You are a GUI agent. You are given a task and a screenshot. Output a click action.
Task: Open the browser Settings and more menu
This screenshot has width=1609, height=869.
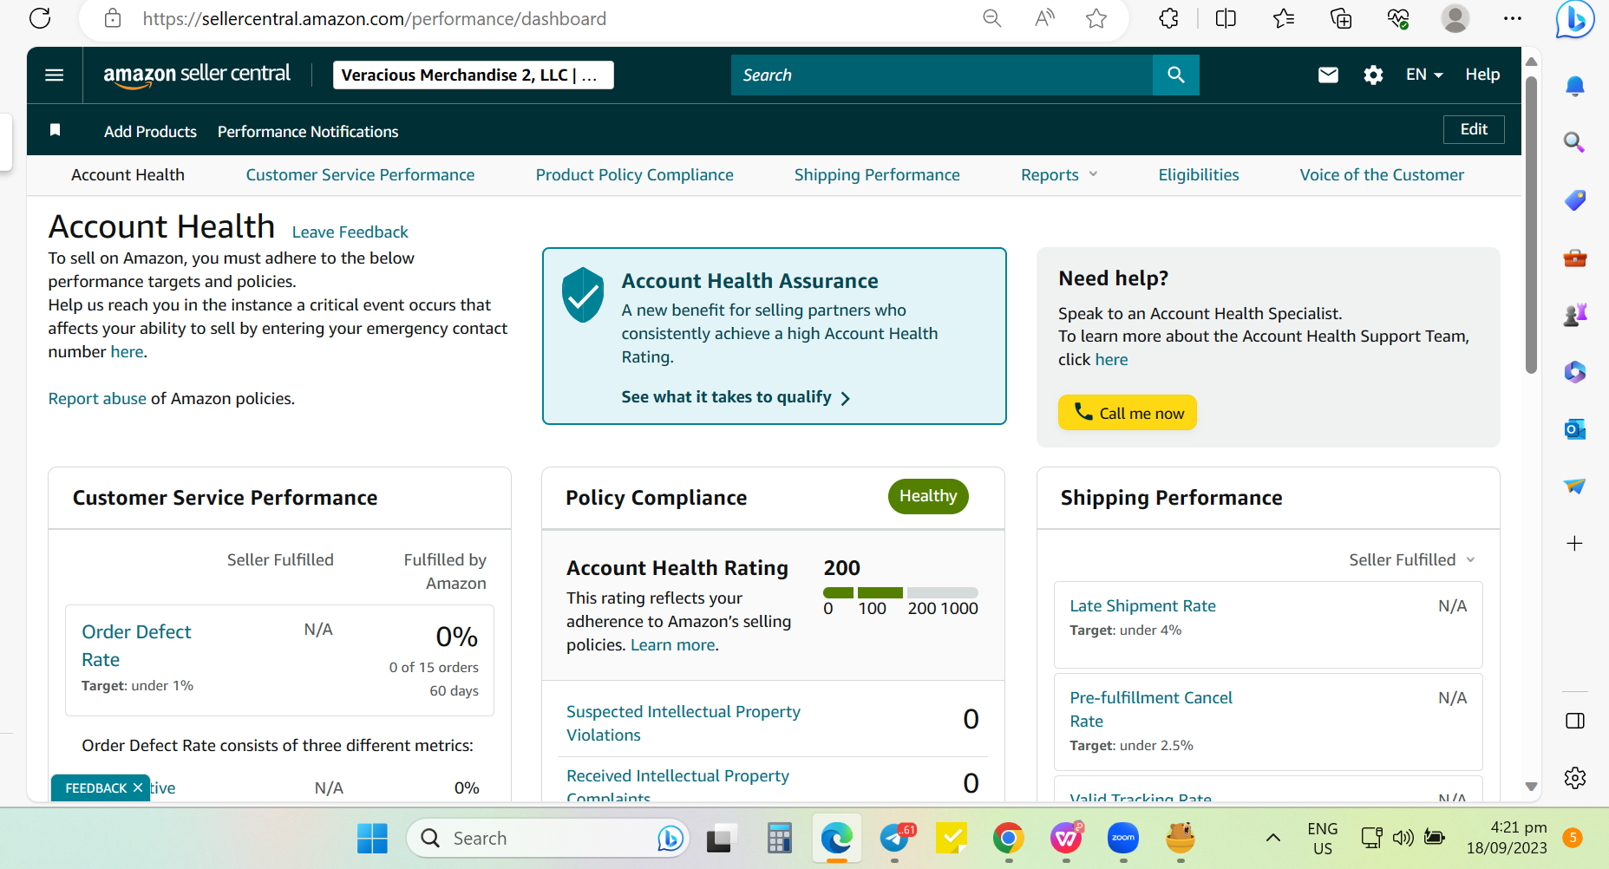click(1513, 18)
